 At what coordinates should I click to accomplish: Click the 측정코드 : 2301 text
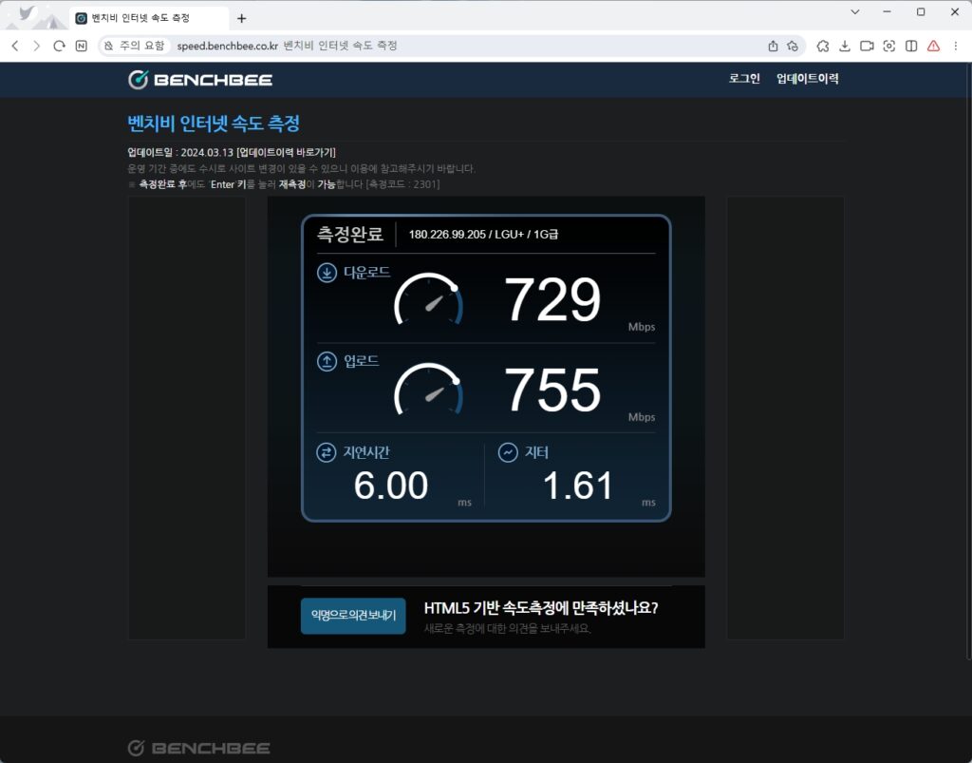click(x=403, y=184)
